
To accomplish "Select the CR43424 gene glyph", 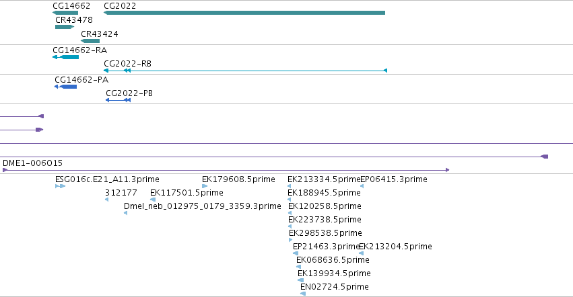I will 90,41.
